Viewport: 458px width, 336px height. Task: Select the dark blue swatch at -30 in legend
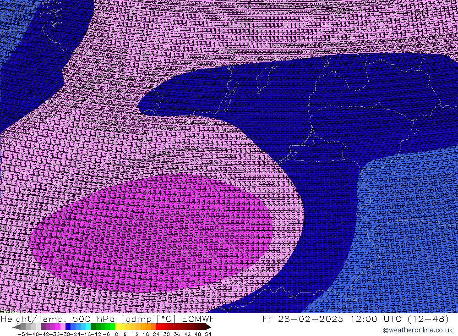click(68, 327)
